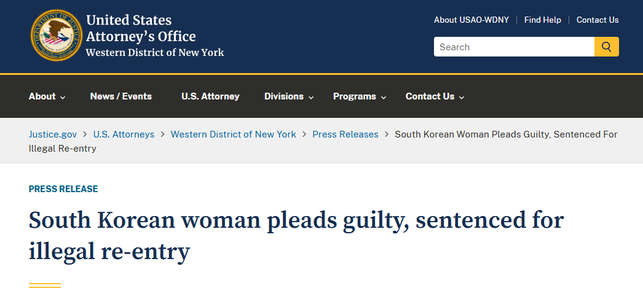Go to Justice.gov breadcrumb link
The image size is (643, 291).
(53, 134)
